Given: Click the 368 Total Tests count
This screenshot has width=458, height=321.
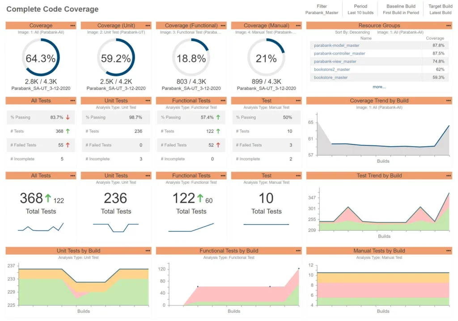Looking at the screenshot, I should (x=31, y=198).
